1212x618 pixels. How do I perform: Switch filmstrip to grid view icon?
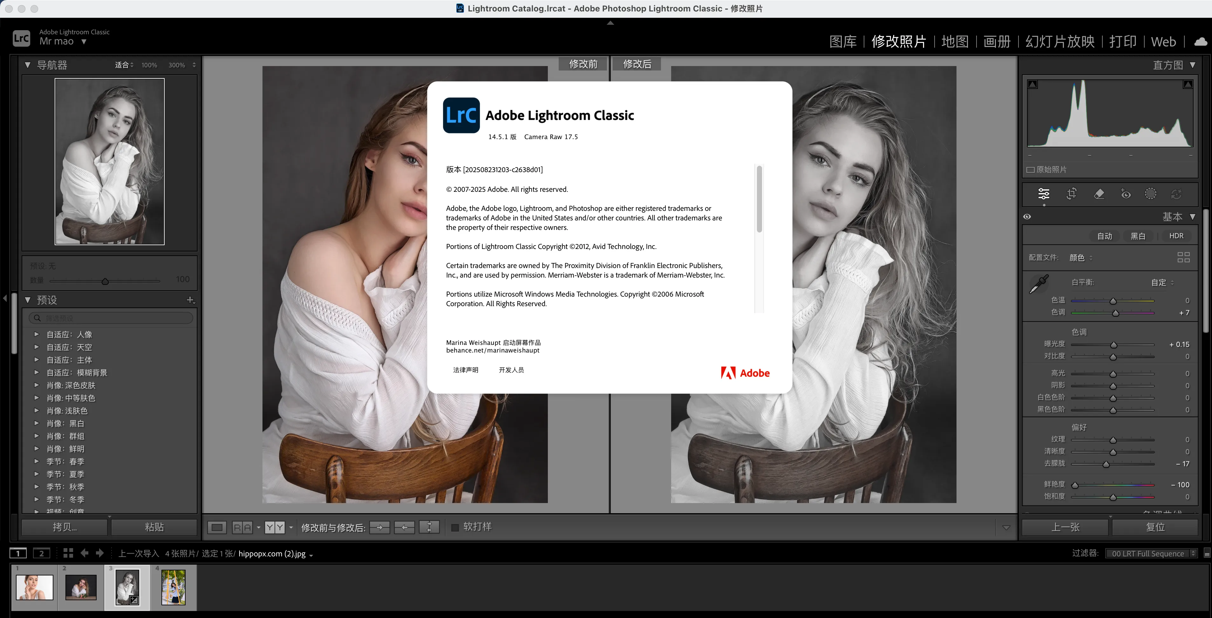68,553
